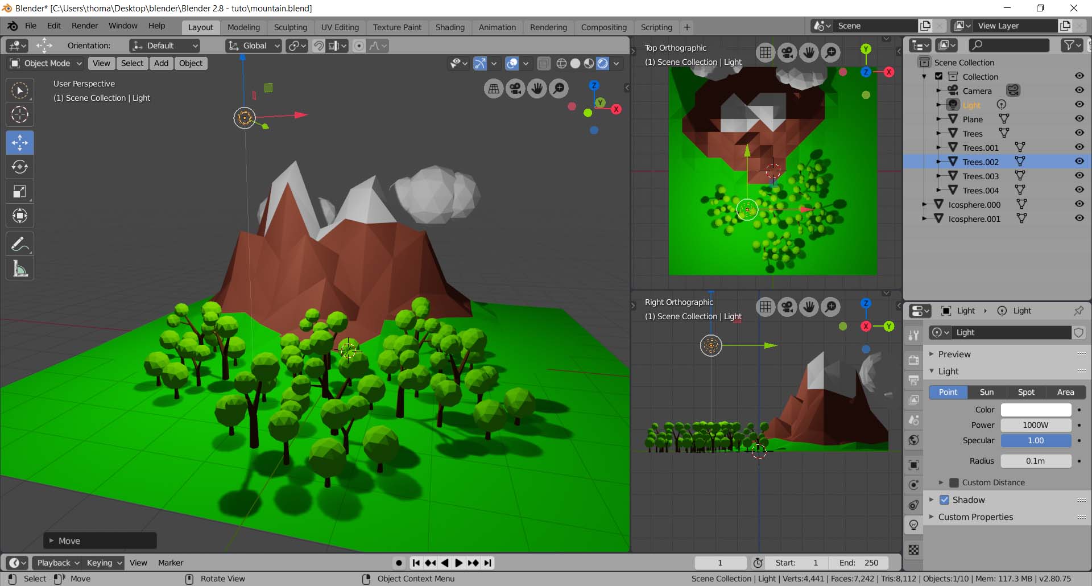Switch to the Sculpting workspace tab
1092x586 pixels.
(x=290, y=27)
